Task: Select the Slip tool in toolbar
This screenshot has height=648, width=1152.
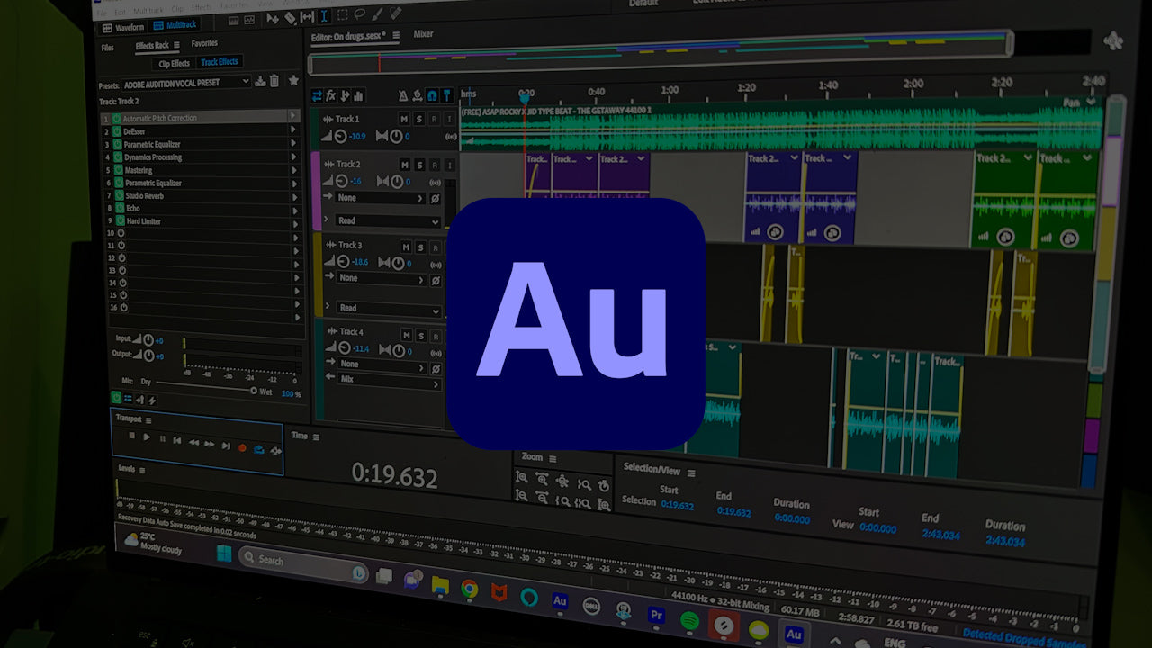Action: click(x=307, y=16)
